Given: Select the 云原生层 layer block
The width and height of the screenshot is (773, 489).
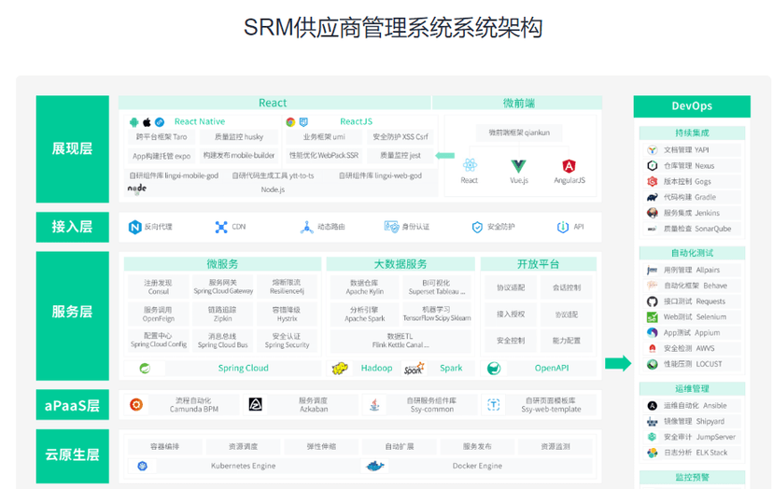Looking at the screenshot, I should [x=73, y=456].
